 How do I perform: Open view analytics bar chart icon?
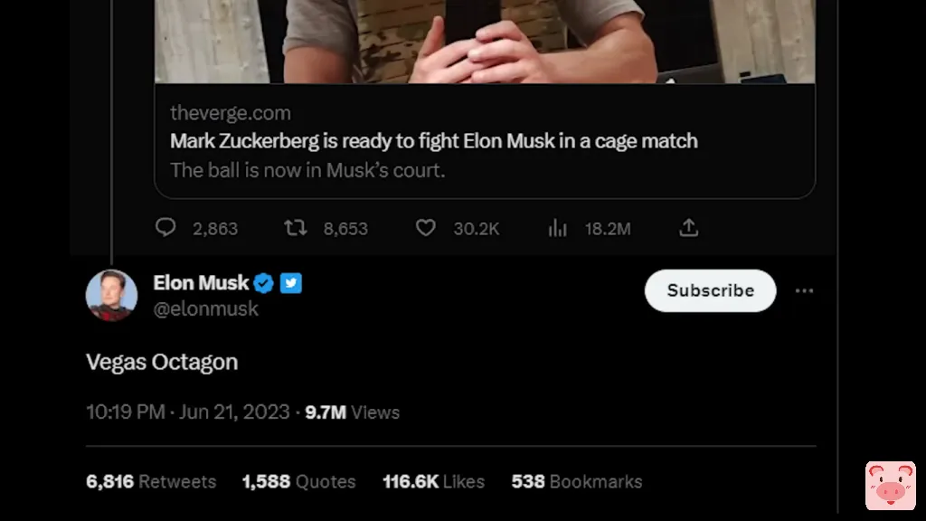coord(557,228)
